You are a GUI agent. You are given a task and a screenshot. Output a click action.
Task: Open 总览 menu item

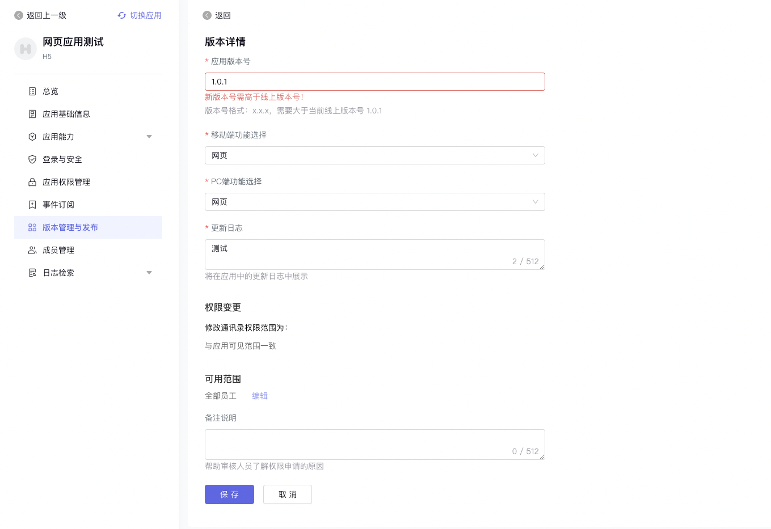pyautogui.click(x=88, y=91)
